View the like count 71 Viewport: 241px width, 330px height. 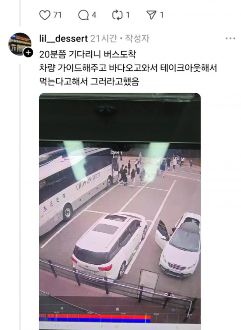pyautogui.click(x=57, y=15)
